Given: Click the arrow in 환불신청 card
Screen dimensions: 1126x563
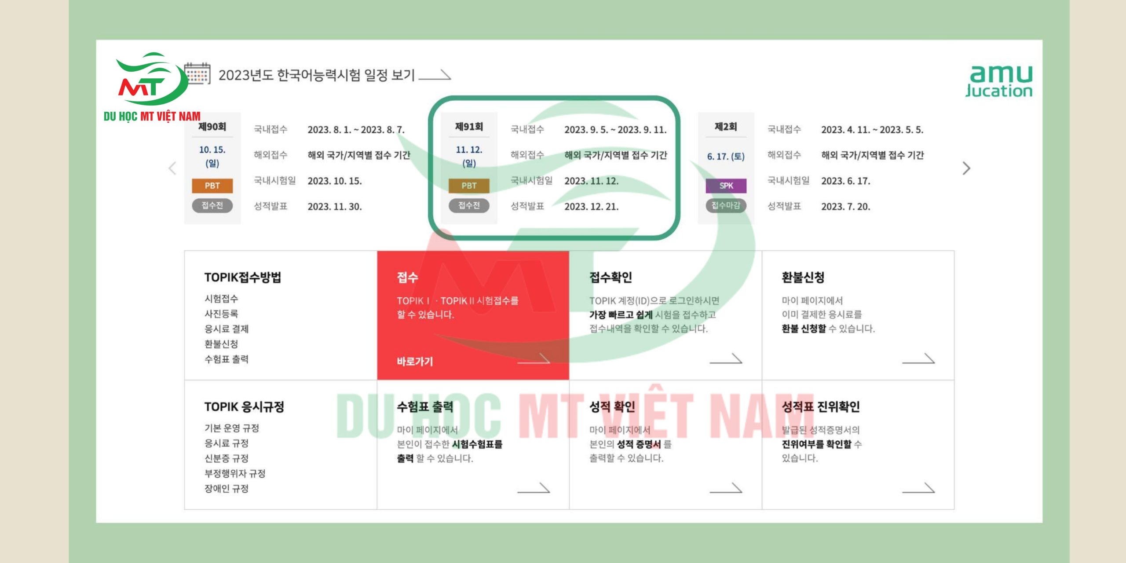Looking at the screenshot, I should point(918,359).
